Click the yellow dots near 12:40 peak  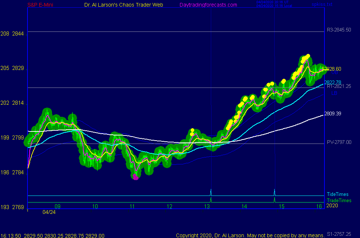(x=192, y=132)
